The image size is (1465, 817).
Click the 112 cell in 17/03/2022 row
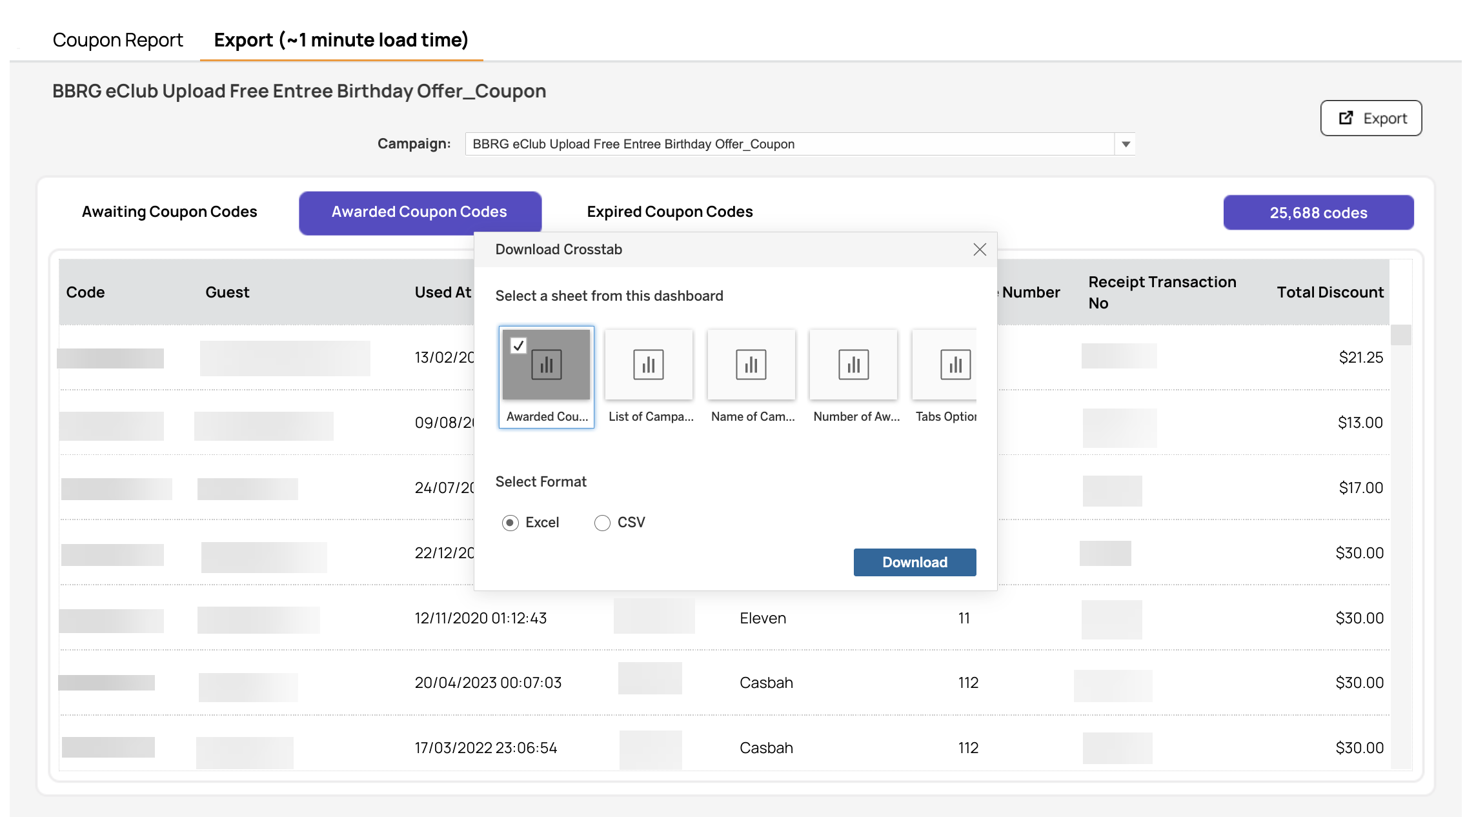pyautogui.click(x=968, y=748)
